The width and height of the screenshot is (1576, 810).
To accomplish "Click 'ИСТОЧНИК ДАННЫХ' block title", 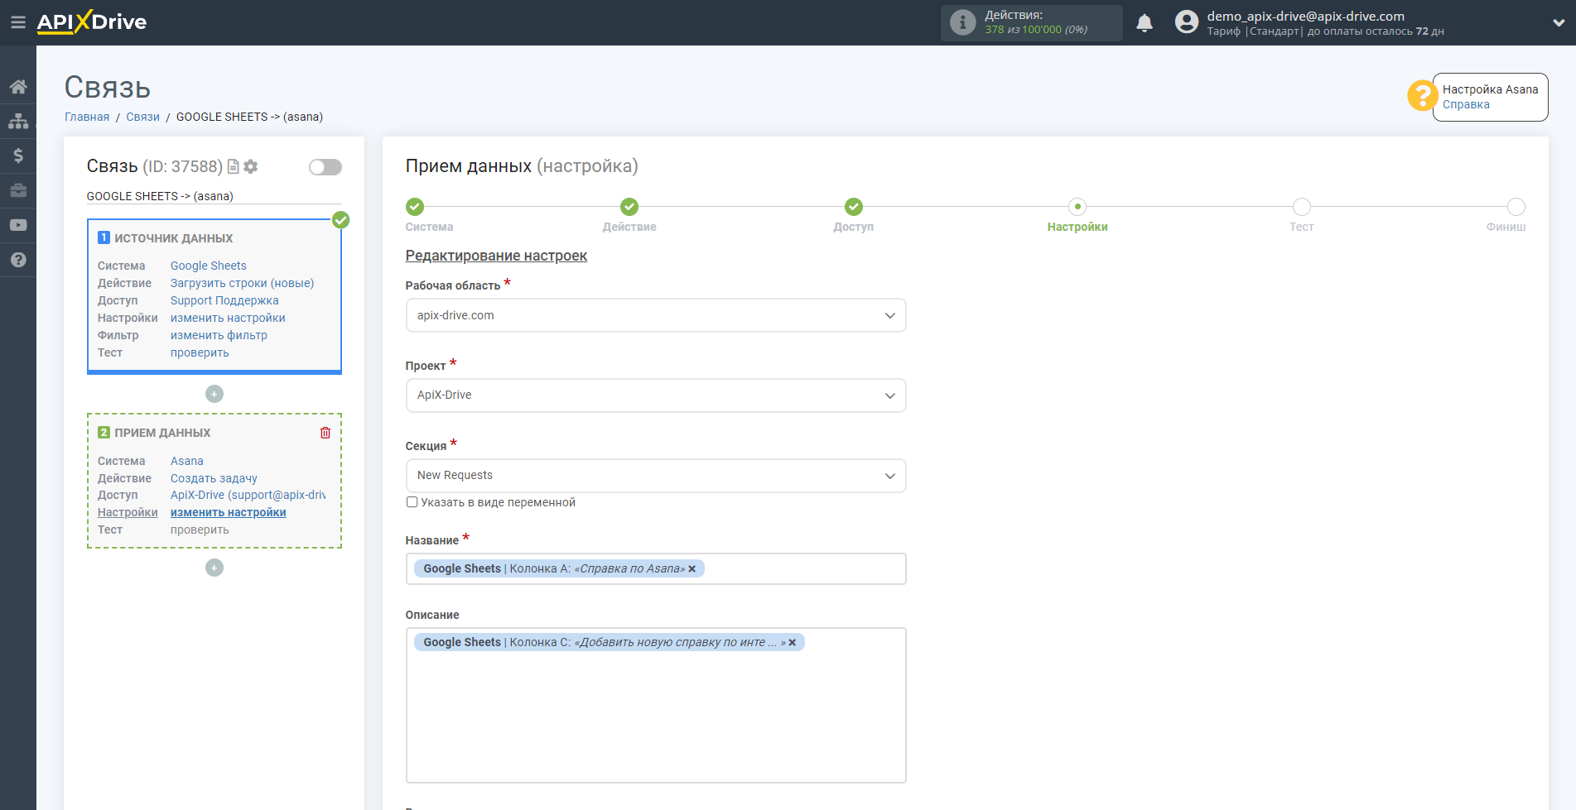I will pyautogui.click(x=174, y=238).
